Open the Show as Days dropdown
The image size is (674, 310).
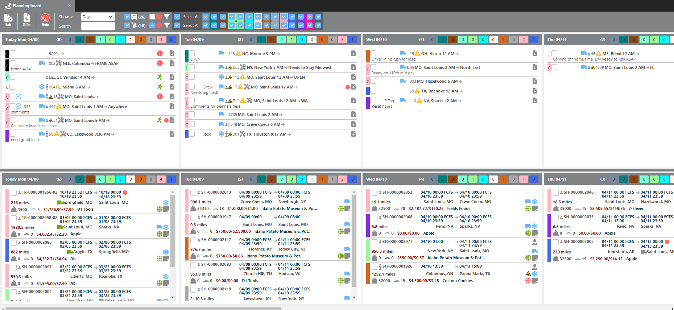click(98, 17)
